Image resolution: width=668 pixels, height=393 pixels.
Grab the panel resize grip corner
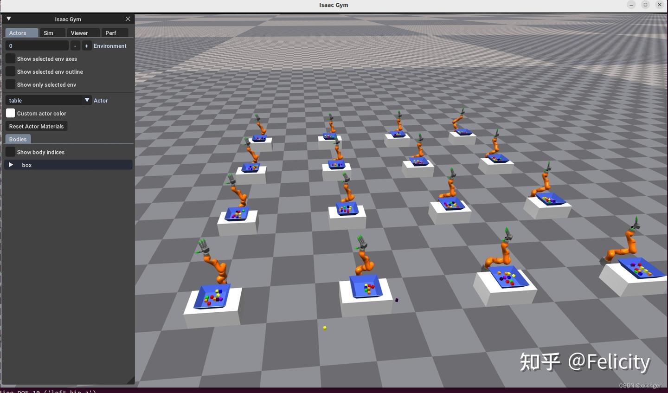click(130, 380)
